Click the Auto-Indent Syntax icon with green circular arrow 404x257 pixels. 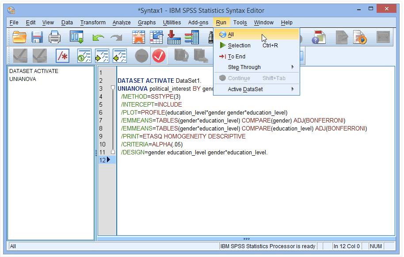[x=84, y=56]
